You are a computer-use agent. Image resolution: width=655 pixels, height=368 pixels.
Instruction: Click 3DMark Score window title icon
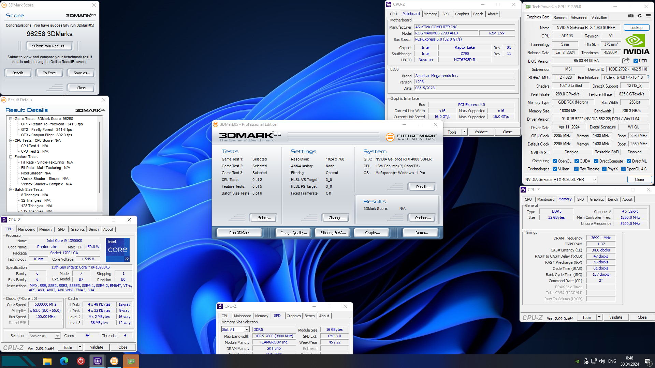pyautogui.click(x=4, y=5)
